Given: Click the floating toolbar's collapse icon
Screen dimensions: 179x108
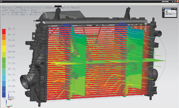Looking at the screenshot, I should (x=175, y=9).
